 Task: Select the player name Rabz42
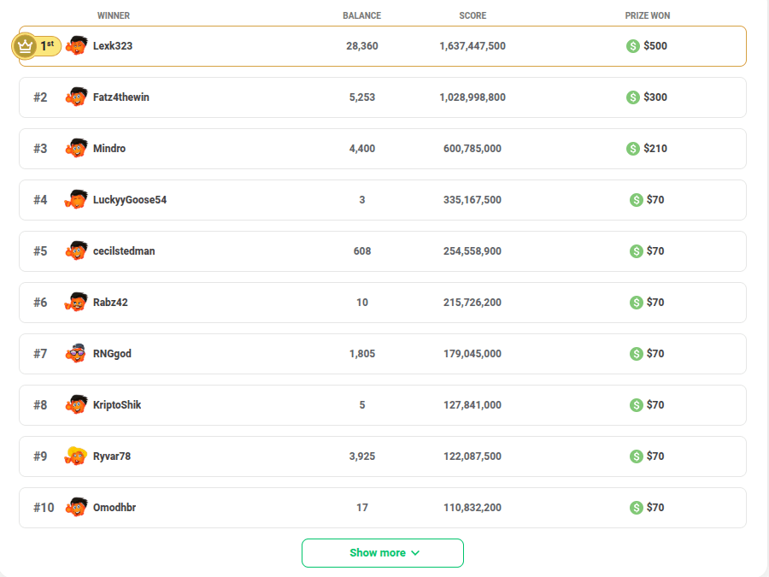(x=110, y=303)
